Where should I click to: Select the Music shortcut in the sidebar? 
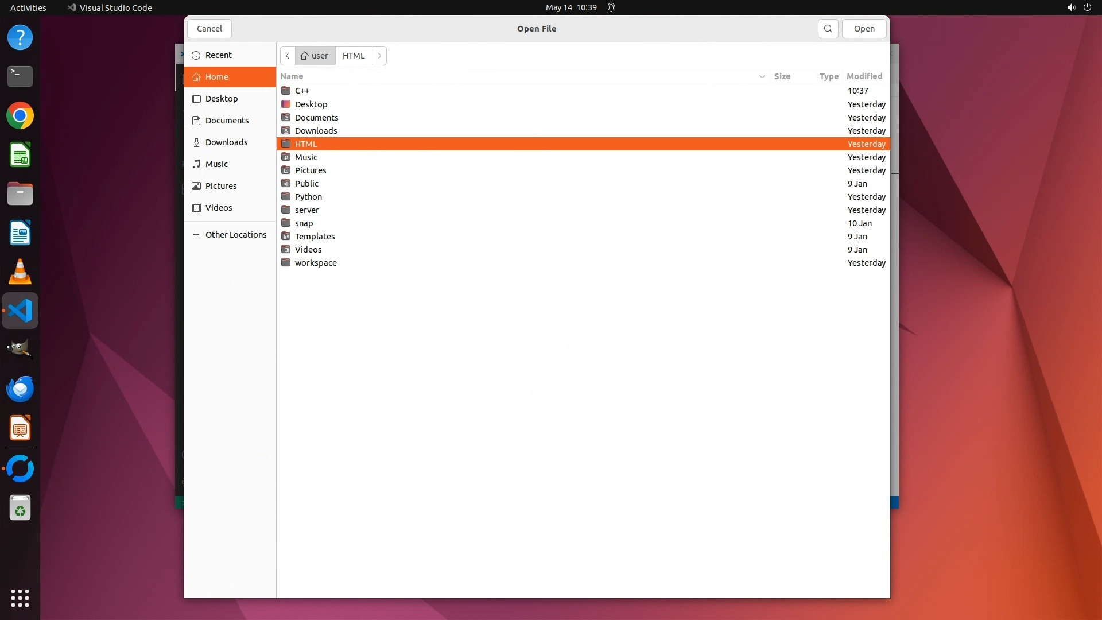(216, 164)
